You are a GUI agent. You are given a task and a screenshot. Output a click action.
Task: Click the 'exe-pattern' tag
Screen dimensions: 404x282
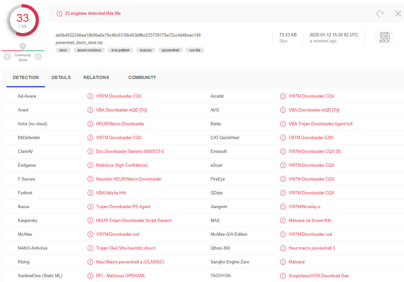click(x=121, y=50)
